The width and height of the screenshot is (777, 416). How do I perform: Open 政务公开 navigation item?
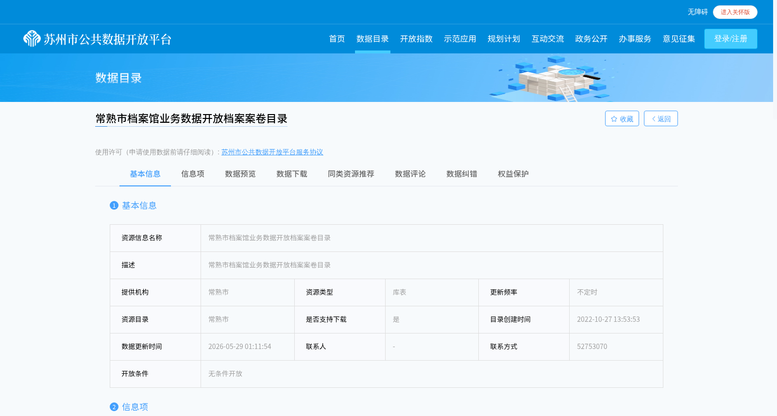tap(591, 39)
